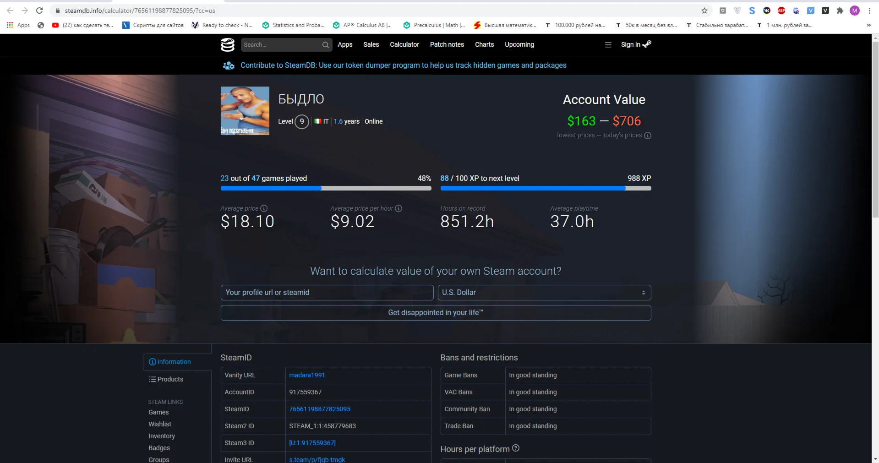Select the Information sidebar icon
This screenshot has height=463, width=879.
point(153,362)
